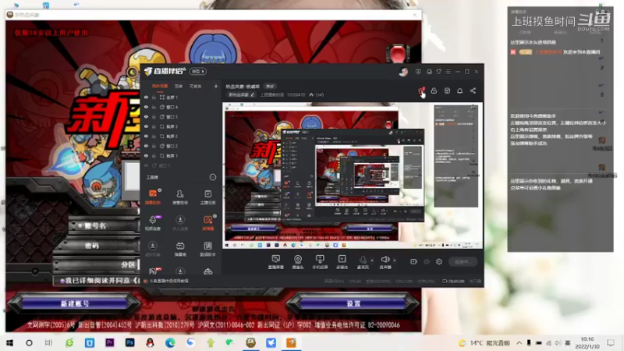Open the barrage assistant tool in toolbox
The height and width of the screenshot is (351, 624).
click(153, 197)
